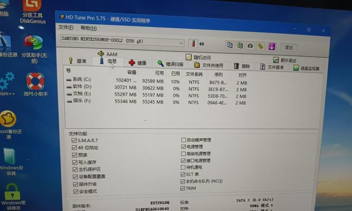Toggle the 固件升级 checkbox
This screenshot has height=211, width=352.
75,184
